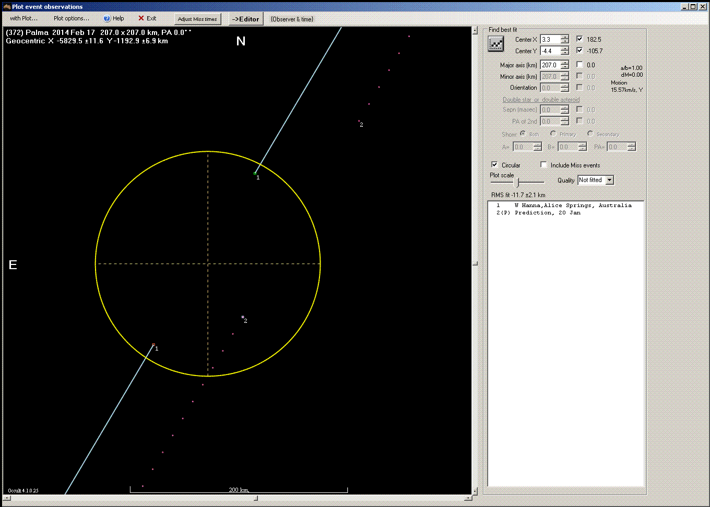Click prediction point 2 inside circle

coord(243,317)
